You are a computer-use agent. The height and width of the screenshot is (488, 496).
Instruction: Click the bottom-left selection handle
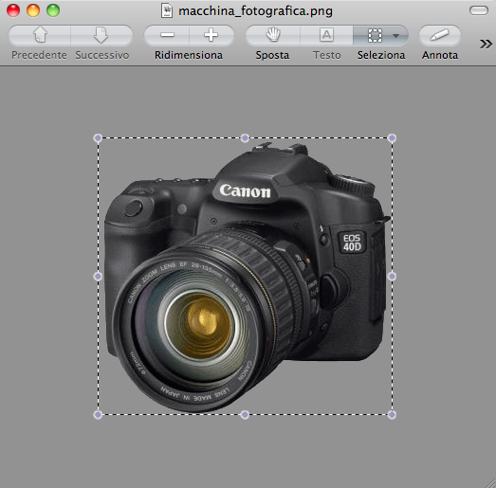(98, 415)
